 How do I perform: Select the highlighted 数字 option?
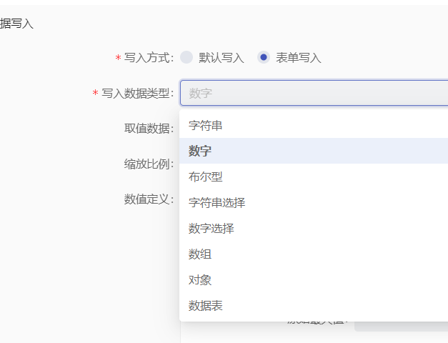pyautogui.click(x=200, y=151)
